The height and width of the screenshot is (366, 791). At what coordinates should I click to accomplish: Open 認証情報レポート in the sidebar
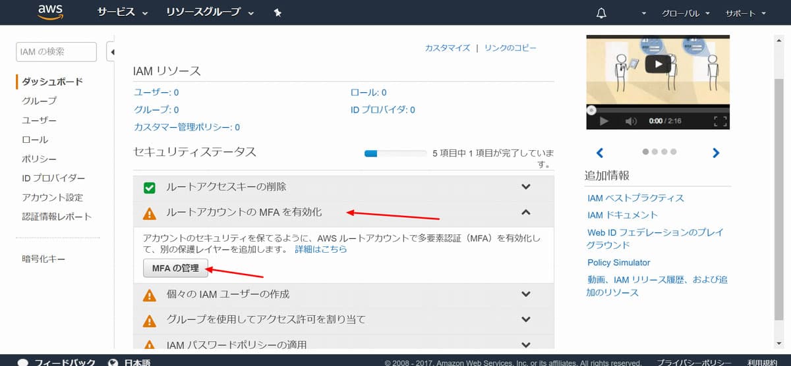(57, 216)
